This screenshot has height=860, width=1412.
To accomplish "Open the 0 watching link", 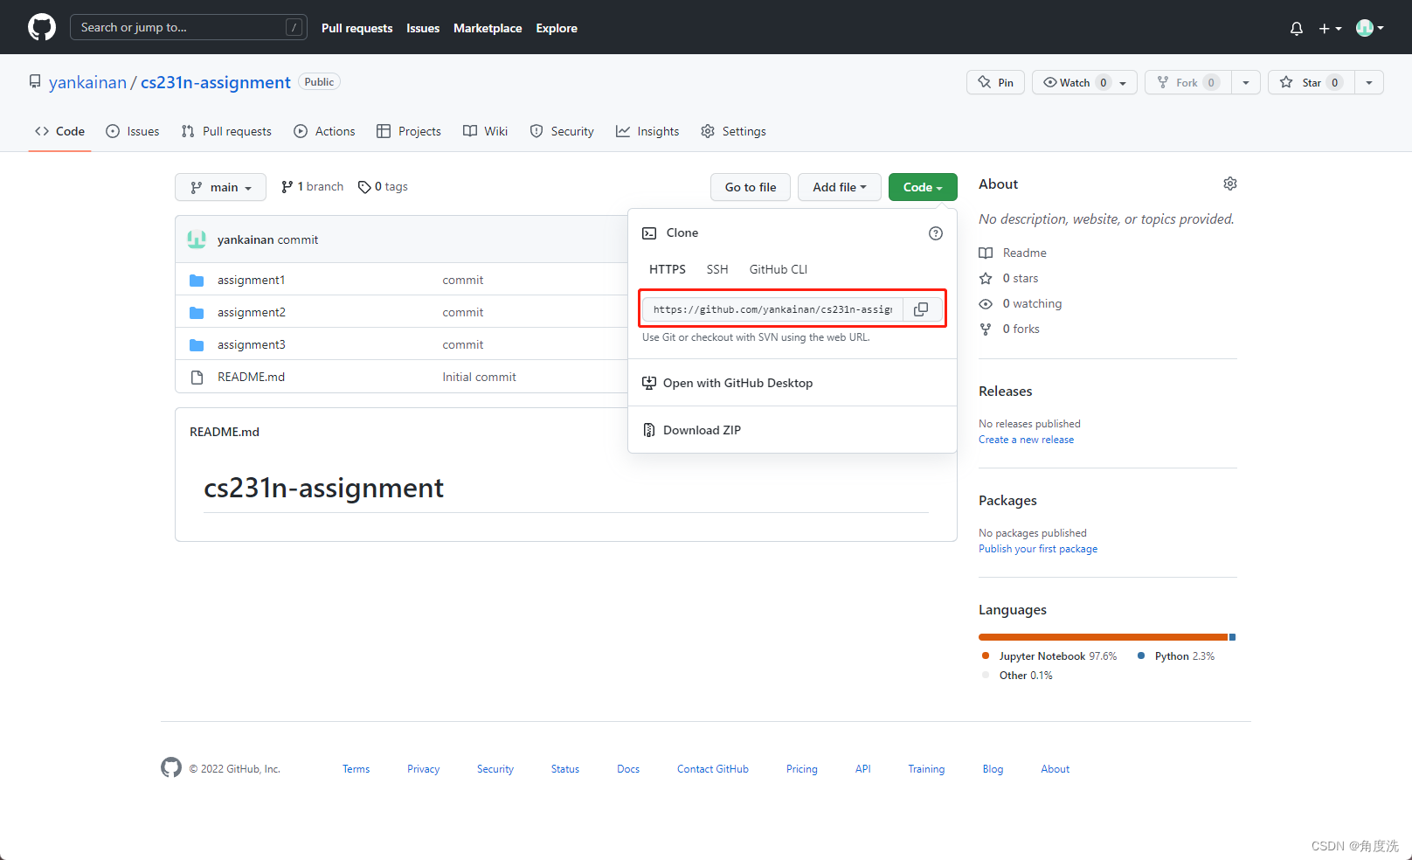I will (1021, 303).
